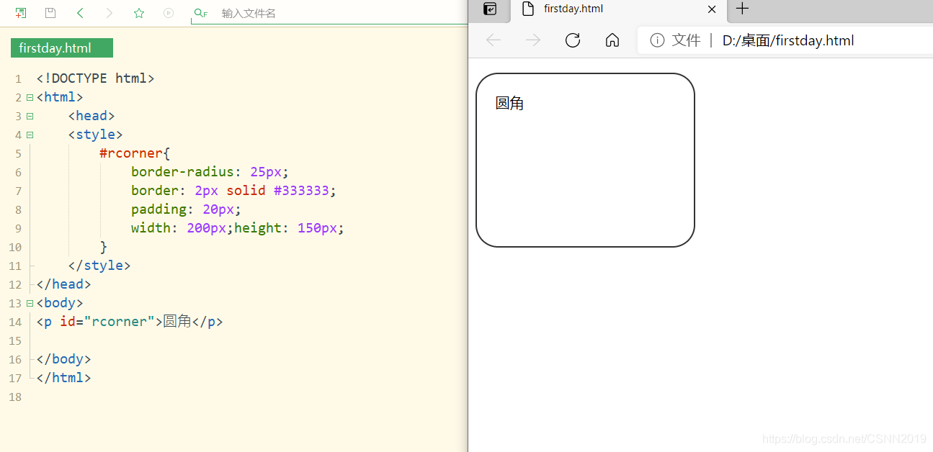This screenshot has height=452, width=933.
Task: Collapse the body tag fold marker on line 13
Action: click(x=30, y=303)
